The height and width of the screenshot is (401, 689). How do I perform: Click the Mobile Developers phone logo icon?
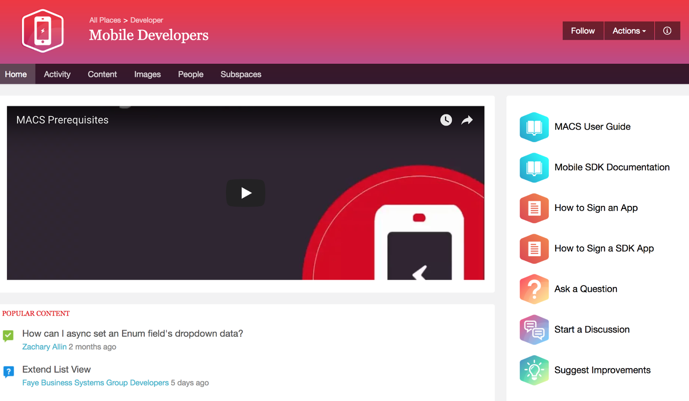point(43,31)
